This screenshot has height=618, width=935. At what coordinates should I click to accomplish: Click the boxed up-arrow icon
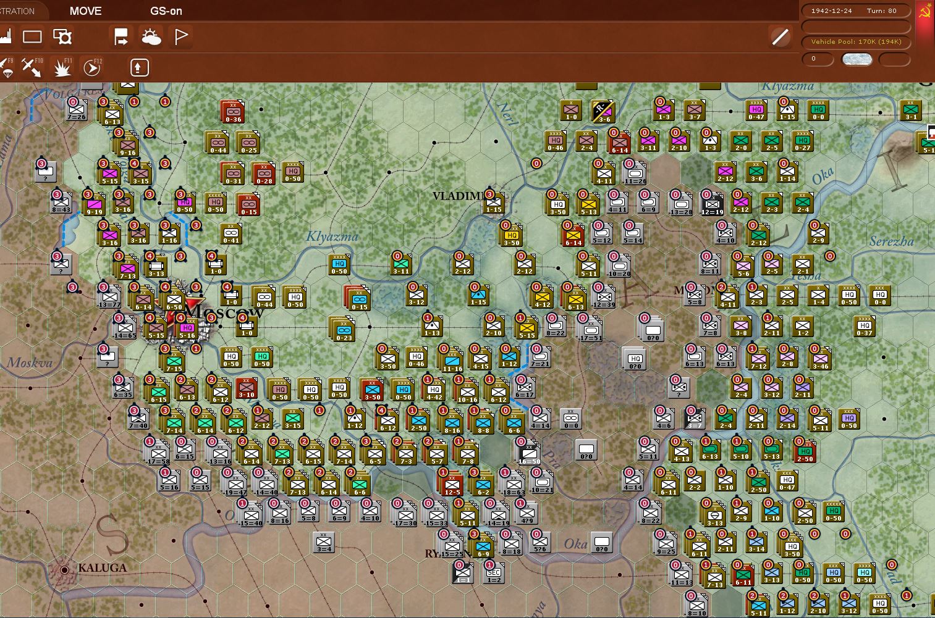tap(139, 67)
